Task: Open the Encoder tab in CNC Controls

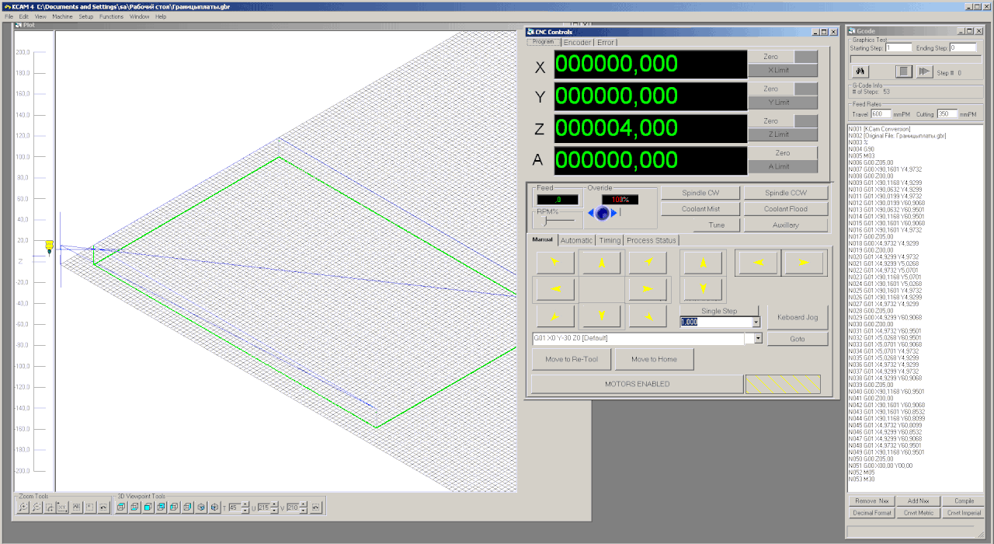Action: click(577, 43)
